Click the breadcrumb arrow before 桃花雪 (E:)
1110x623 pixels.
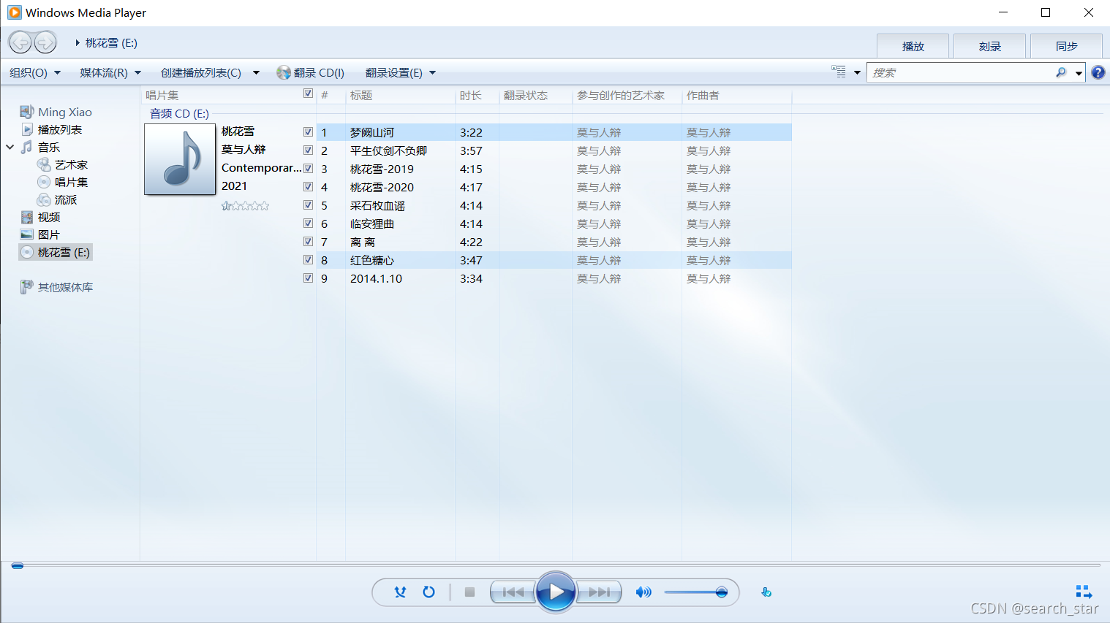[x=78, y=43]
